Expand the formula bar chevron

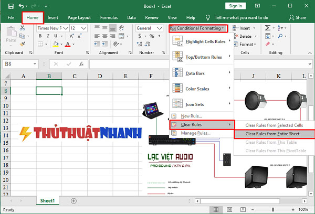pos(310,64)
